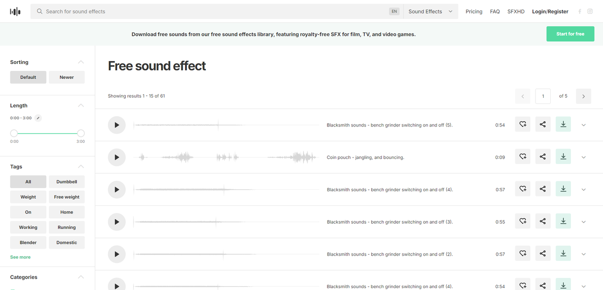Share the Coin pouch sound
This screenshot has width=603, height=290.
[x=543, y=157]
